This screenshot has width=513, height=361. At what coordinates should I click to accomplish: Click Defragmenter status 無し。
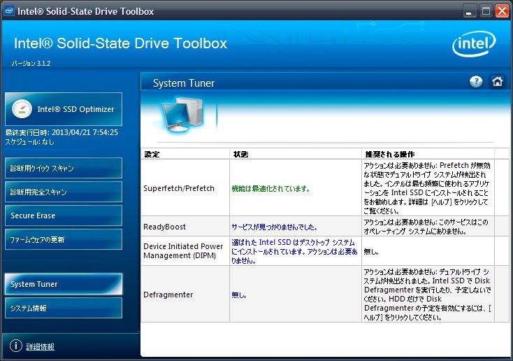coord(239,295)
